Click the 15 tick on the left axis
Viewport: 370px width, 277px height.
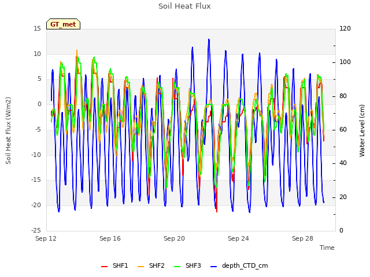coord(37,29)
